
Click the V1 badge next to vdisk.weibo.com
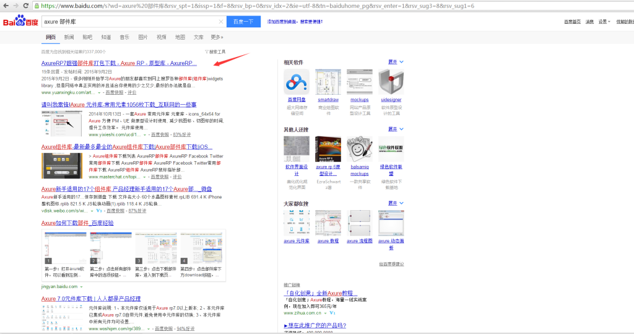pyautogui.click(x=99, y=211)
